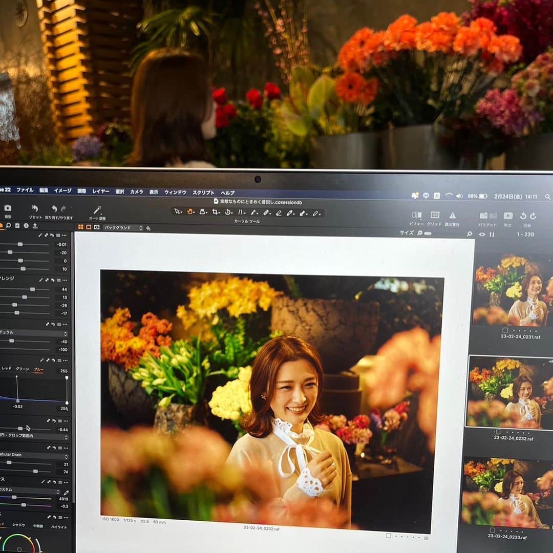Viewport: 553px width, 553px height.
Task: Select the thumbnail 23-02-24_0233.raf
Action: coord(507,493)
